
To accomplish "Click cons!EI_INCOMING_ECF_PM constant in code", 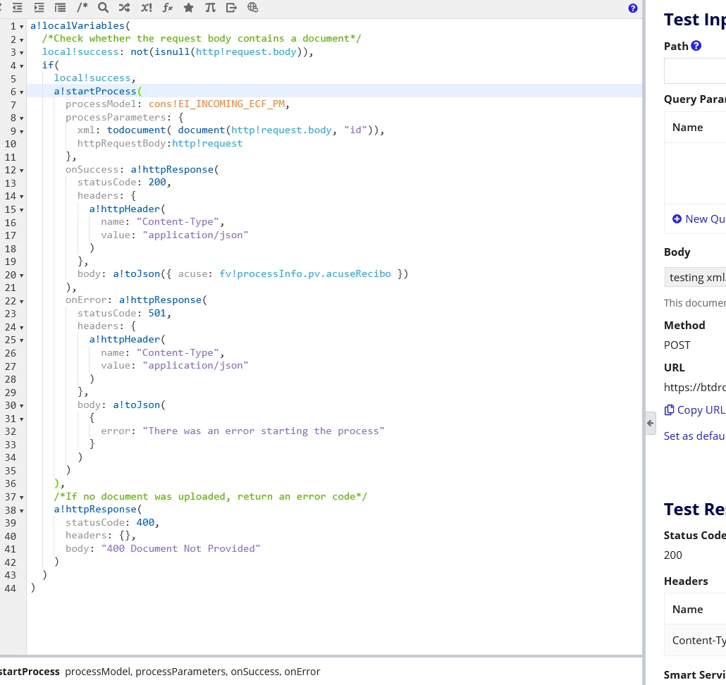I will pos(216,104).
